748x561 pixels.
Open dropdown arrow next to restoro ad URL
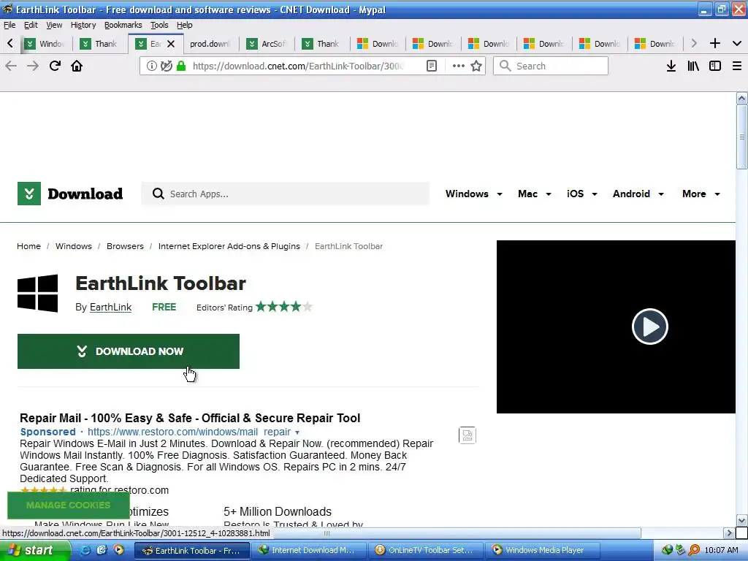tap(297, 432)
